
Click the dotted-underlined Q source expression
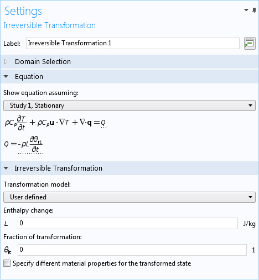click(x=30, y=145)
